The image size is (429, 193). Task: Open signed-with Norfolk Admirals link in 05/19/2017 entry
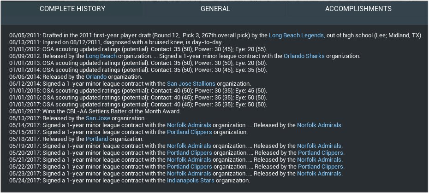pos(189,146)
